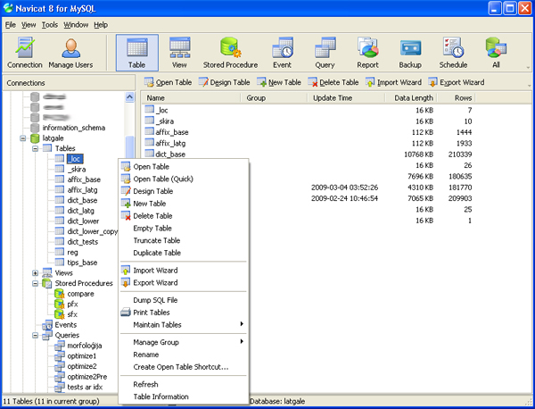Click New Table in object toolbar
Image resolution: width=535 pixels, height=409 pixels.
(279, 82)
